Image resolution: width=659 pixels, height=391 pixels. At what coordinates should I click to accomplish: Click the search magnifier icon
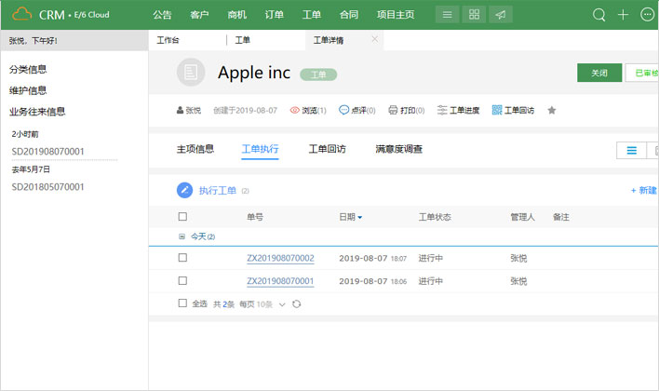tap(599, 15)
